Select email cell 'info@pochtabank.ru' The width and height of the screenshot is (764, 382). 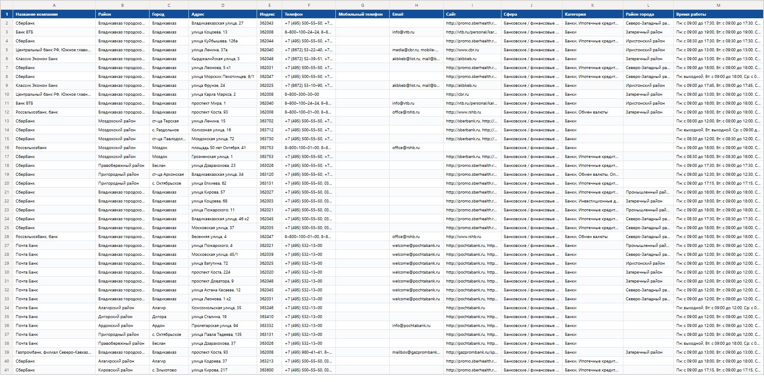pos(416,326)
